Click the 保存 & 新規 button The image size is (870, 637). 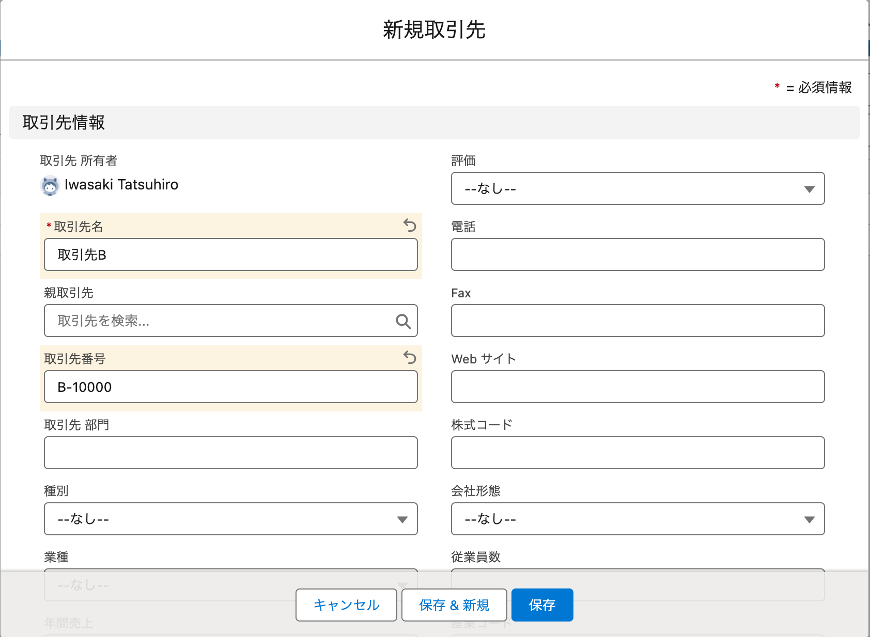pyautogui.click(x=454, y=605)
